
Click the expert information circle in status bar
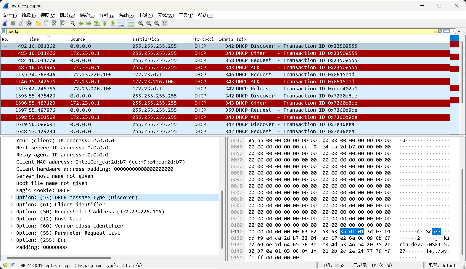[x=5, y=265]
